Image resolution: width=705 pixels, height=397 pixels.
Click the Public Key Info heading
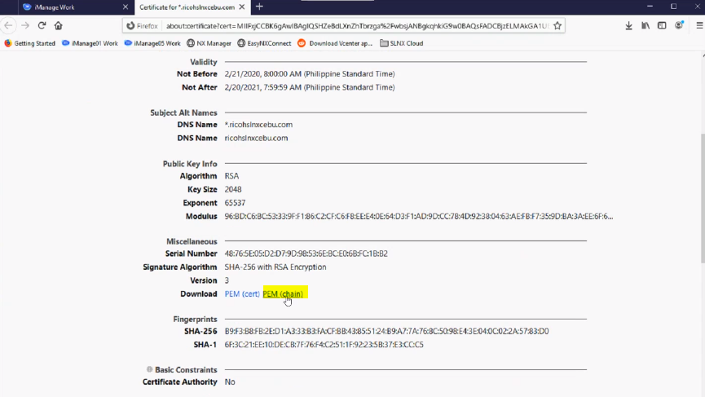click(190, 164)
